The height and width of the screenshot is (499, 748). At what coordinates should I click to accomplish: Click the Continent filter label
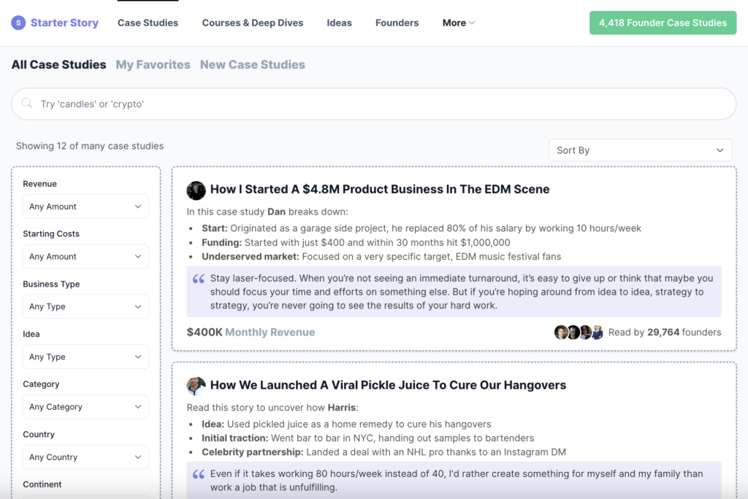(x=42, y=484)
